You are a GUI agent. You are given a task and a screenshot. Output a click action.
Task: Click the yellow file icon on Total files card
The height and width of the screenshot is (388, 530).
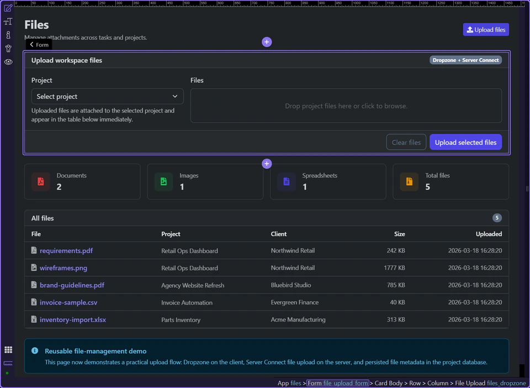409,181
